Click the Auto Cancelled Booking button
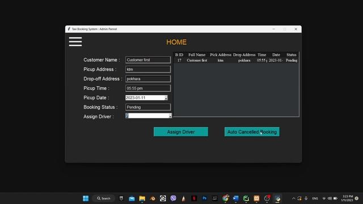The height and width of the screenshot is (204, 363). coord(252,132)
